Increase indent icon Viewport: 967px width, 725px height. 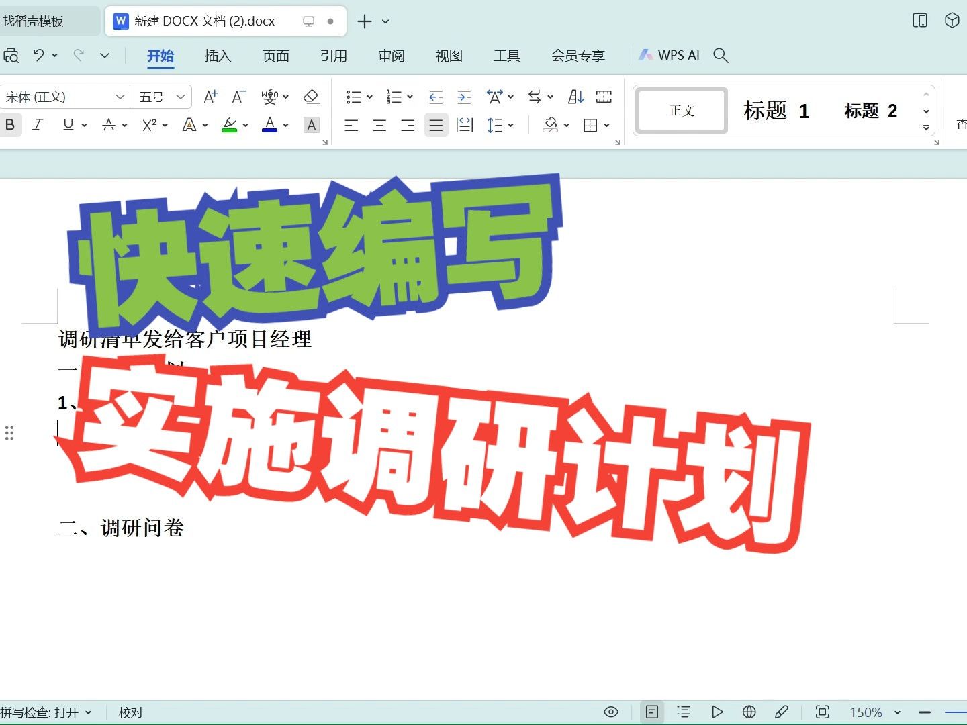(464, 97)
